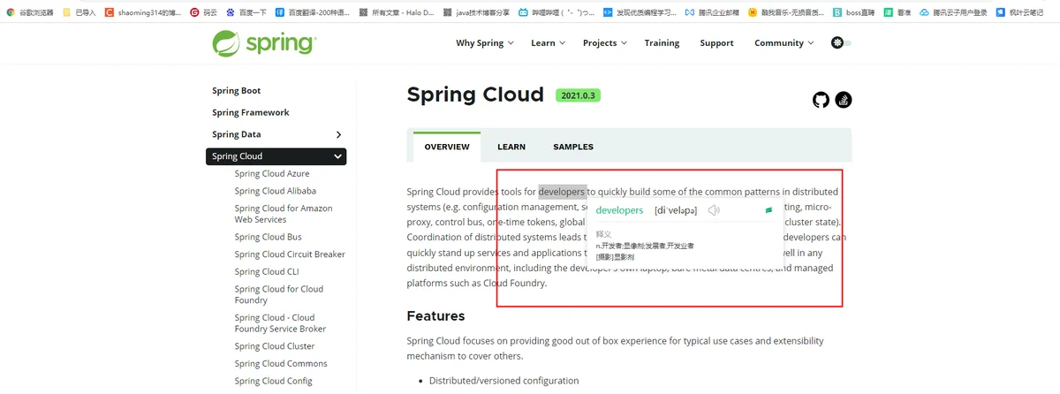Open Spring Cloud Circuit Breaker project
The image size is (1060, 394).
click(290, 254)
